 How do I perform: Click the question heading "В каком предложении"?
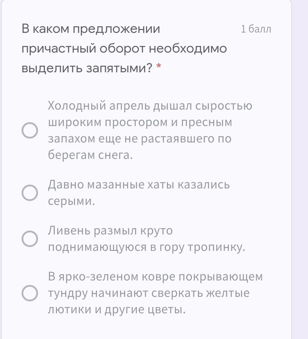(91, 29)
